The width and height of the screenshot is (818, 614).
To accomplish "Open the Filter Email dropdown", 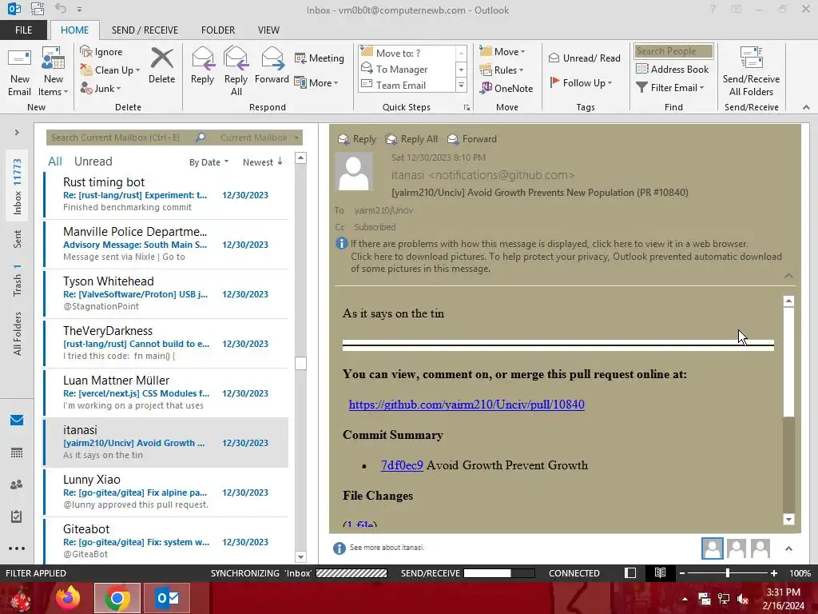I will (x=670, y=88).
